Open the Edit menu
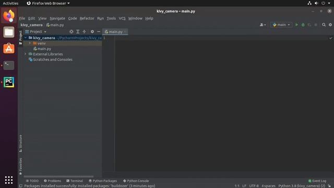 point(31,18)
